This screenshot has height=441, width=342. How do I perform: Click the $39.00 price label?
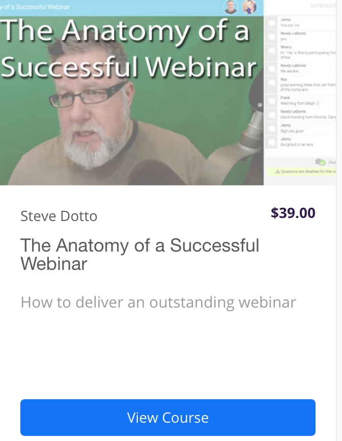293,213
